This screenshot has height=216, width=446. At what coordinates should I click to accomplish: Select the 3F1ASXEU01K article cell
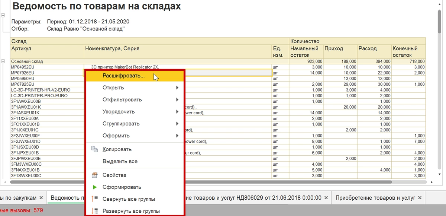click(x=47, y=113)
